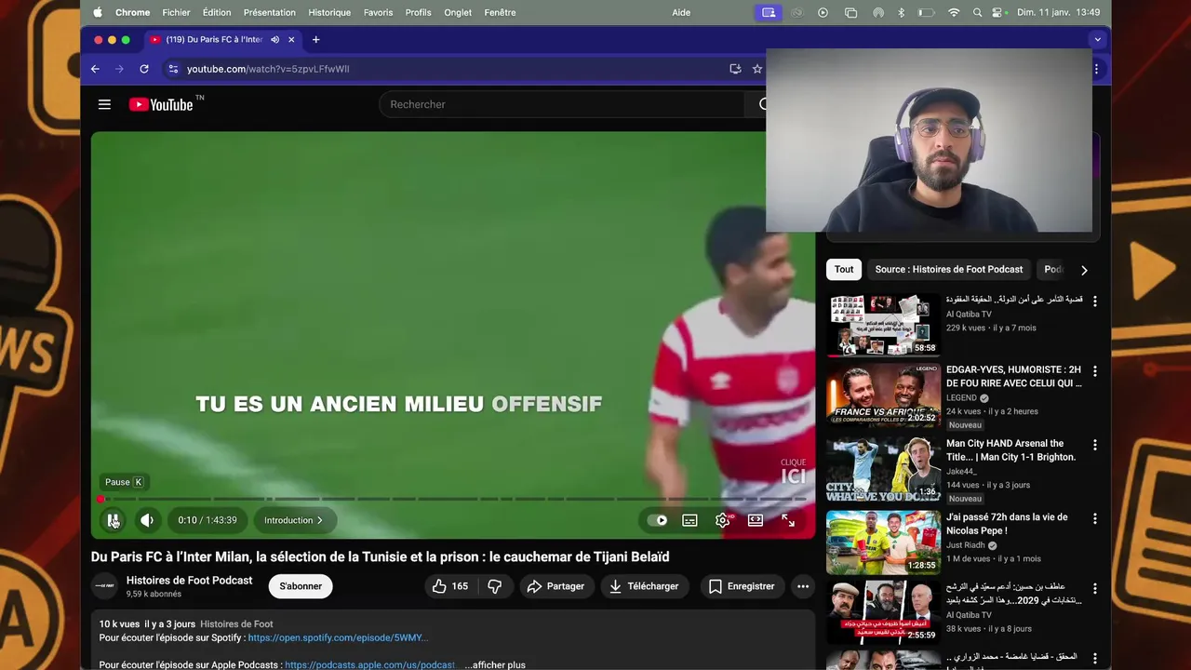Image resolution: width=1191 pixels, height=670 pixels.
Task: Open options menu for the 2:55:59 video
Action: pyautogui.click(x=1095, y=588)
